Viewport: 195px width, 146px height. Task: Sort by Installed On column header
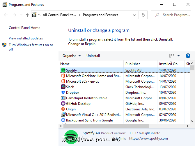[171, 64]
